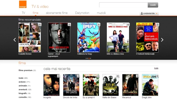Add Eu și prințul 4 using plus icon
Image resolution: width=177 pixels, height=99 pixels.
pos(98,76)
